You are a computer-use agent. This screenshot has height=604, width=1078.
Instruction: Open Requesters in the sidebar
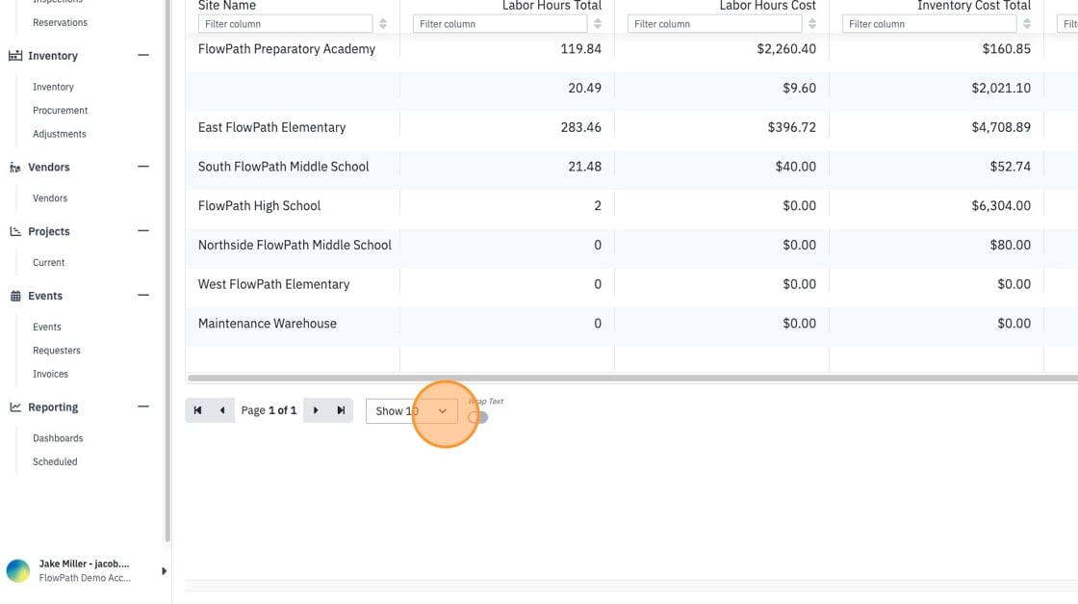57,351
